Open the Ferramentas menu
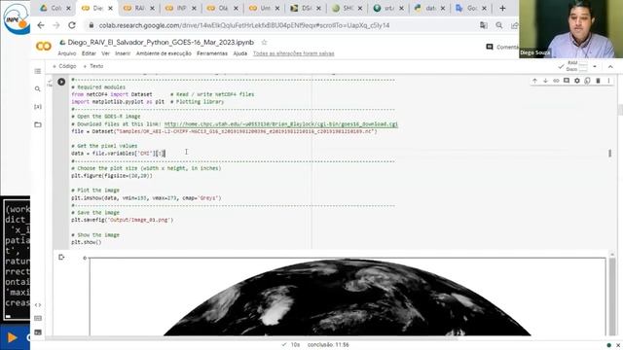This screenshot has width=623, height=350. [212, 53]
